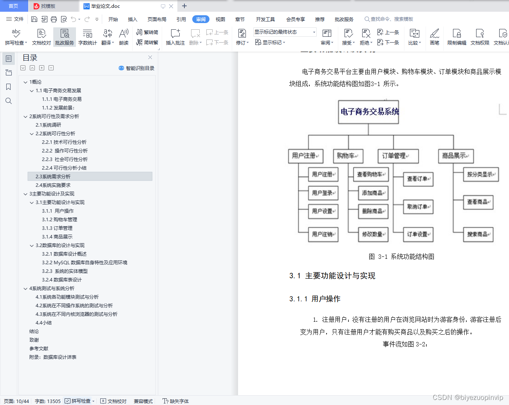Go to the next change (下一条) next to Reject
The width and height of the screenshot is (509, 405).
[388, 42]
